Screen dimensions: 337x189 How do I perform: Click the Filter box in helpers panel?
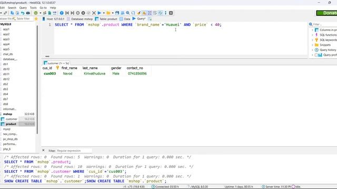click(324, 25)
